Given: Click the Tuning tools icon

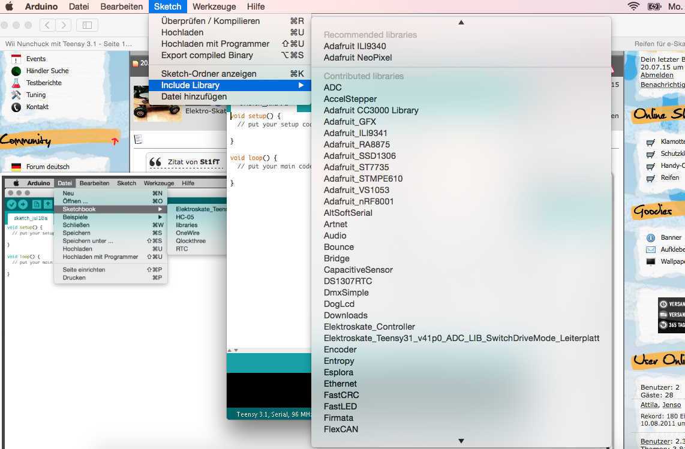Looking at the screenshot, I should click(16, 95).
